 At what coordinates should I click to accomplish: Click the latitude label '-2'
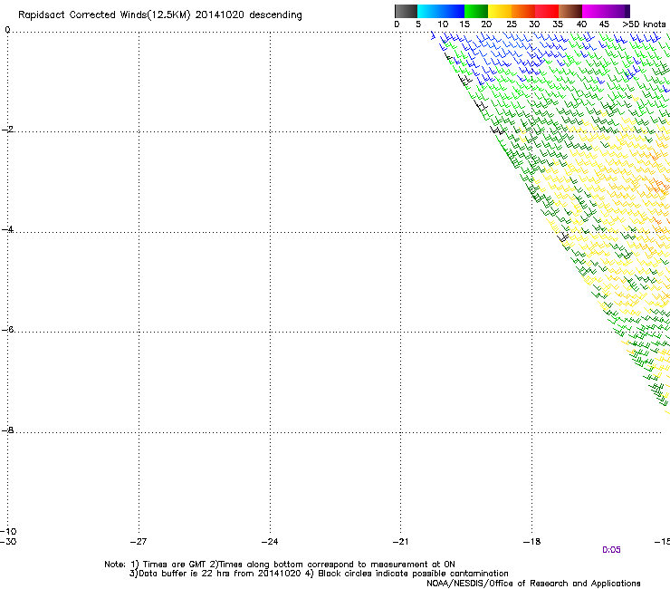click(x=8, y=130)
